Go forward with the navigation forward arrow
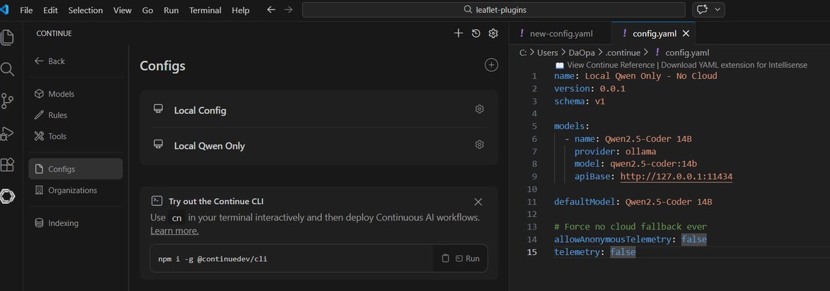Image resolution: width=830 pixels, height=291 pixels. pos(288,10)
